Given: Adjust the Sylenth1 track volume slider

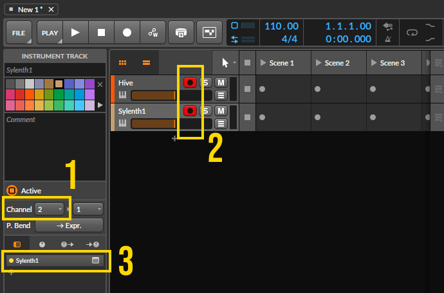Looking at the screenshot, I should 171,123.
